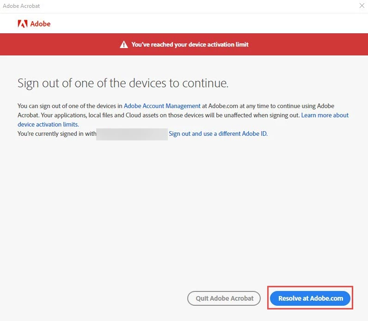Click the warning triangle icon in red banner

(x=124, y=44)
